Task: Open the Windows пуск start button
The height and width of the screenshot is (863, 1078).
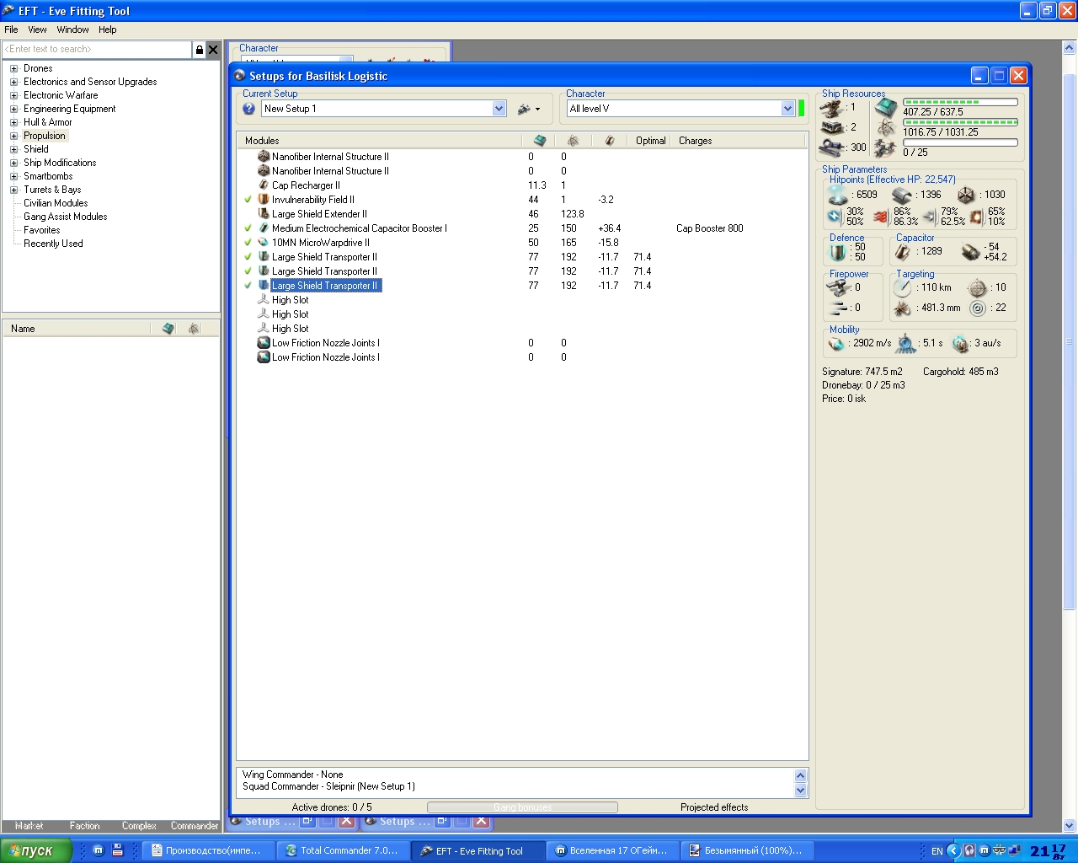Action: tap(36, 850)
